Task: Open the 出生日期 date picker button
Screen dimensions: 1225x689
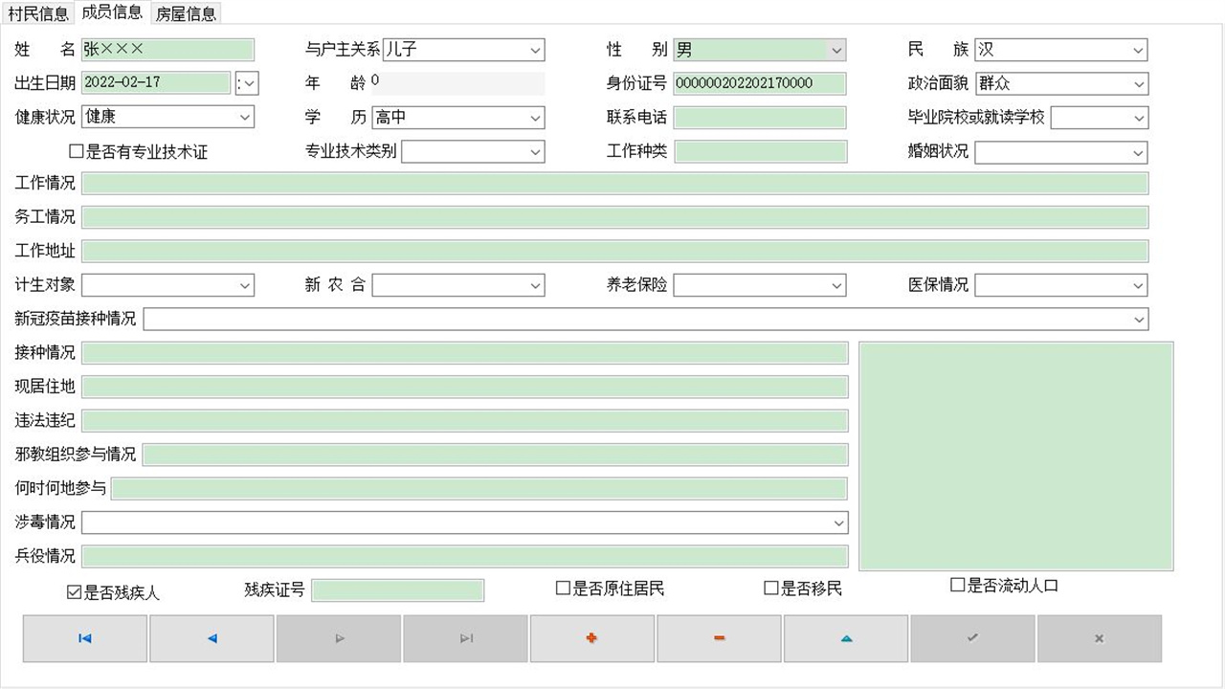Action: [x=247, y=83]
